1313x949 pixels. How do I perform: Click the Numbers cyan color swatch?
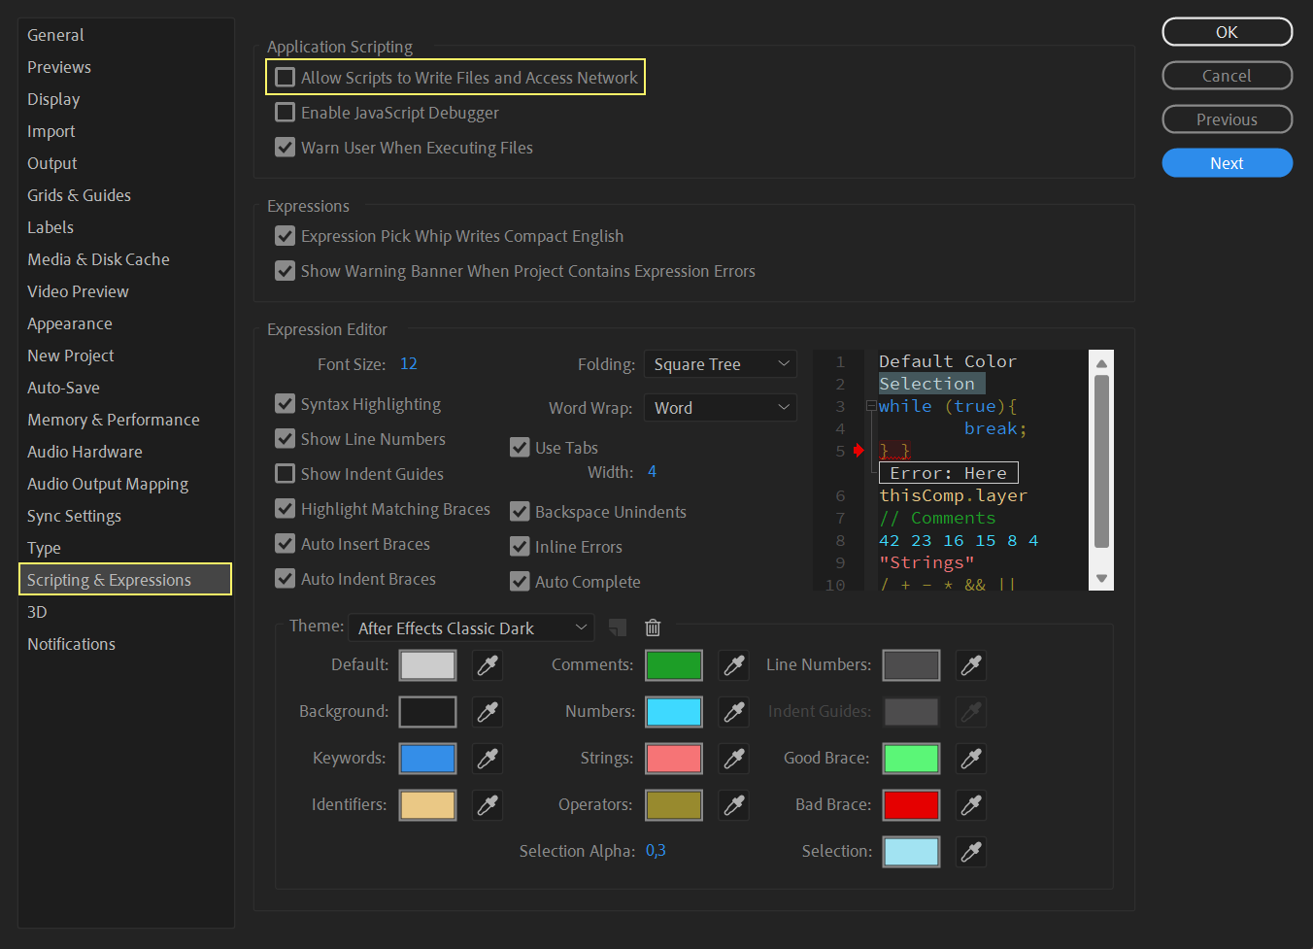674,712
